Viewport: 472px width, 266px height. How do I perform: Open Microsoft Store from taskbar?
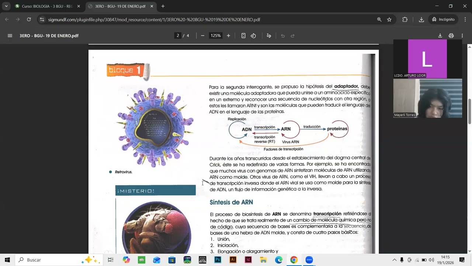click(x=172, y=260)
